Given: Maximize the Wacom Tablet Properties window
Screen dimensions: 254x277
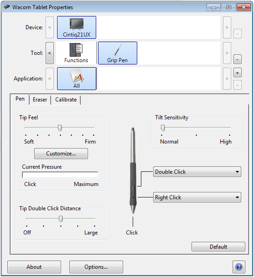Looking at the screenshot, I should [228, 7].
